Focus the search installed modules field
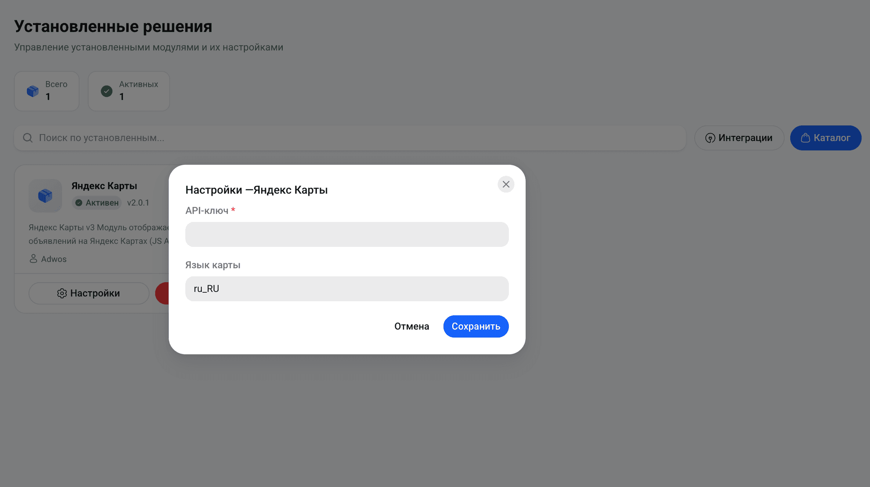 (x=350, y=138)
